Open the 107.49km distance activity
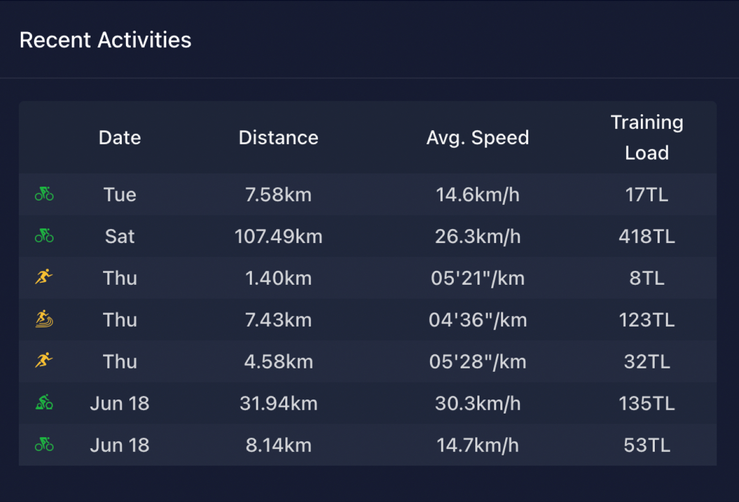The image size is (739, 502). (278, 237)
